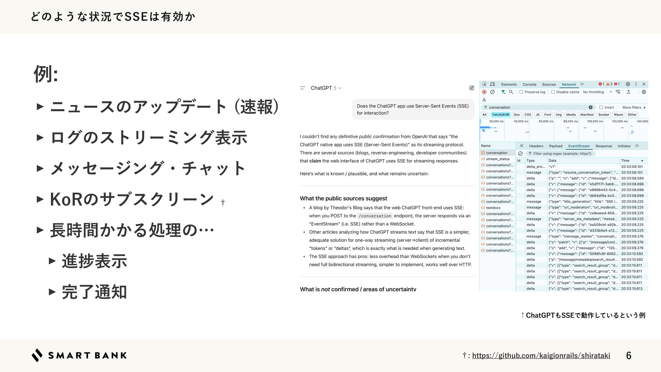Open Network panel settings gear
This screenshot has height=372, width=661.
pos(644,92)
